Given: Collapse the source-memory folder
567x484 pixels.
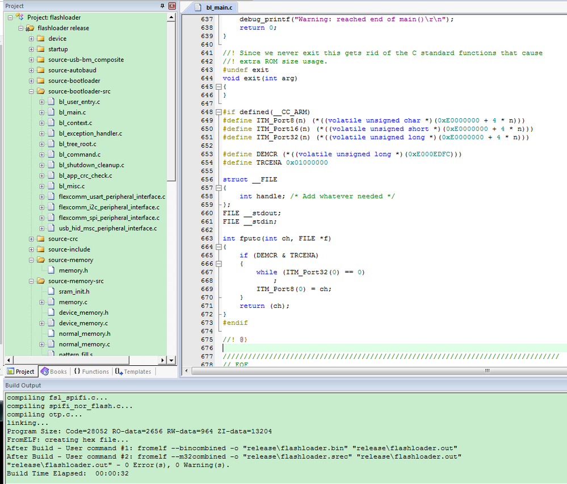Looking at the screenshot, I should click(31, 260).
